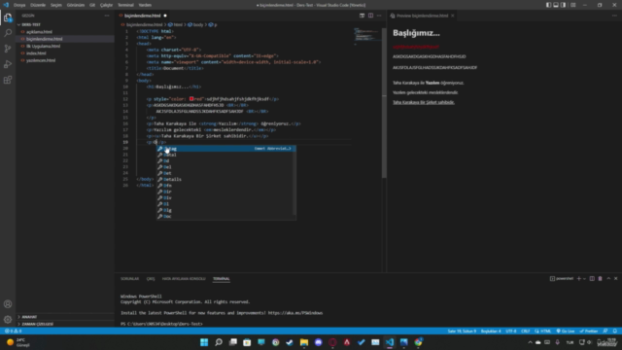Click the feedback icon in status bar

(605, 331)
